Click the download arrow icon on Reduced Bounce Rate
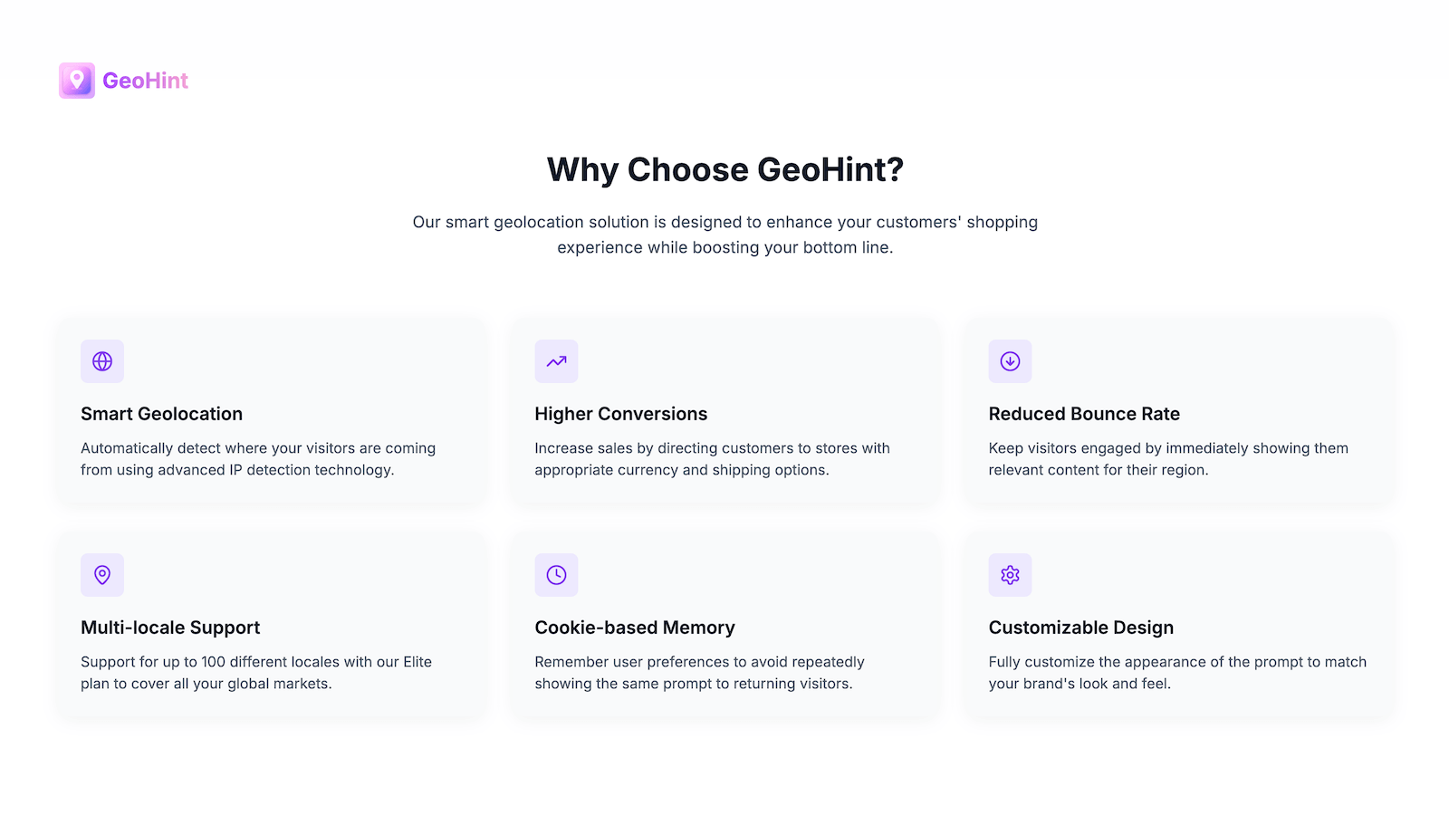Viewport: 1449px width, 815px height. click(x=1010, y=361)
